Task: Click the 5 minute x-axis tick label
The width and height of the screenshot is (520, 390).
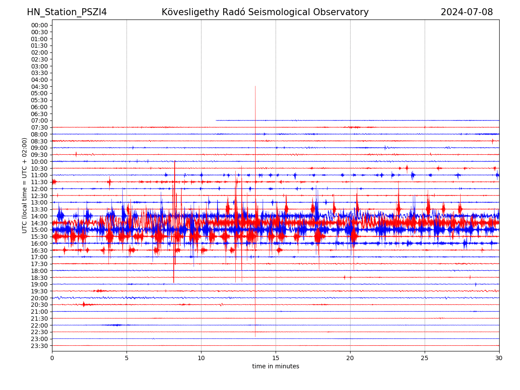Action: point(127,358)
